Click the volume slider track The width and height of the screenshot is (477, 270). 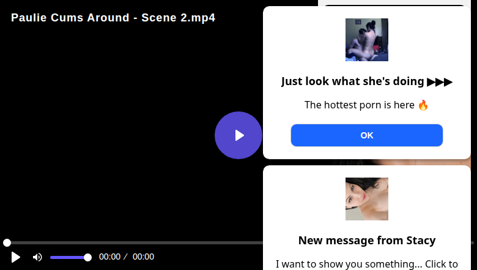68,257
